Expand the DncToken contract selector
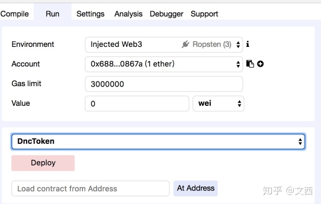This screenshot has width=321, height=204. point(158,142)
